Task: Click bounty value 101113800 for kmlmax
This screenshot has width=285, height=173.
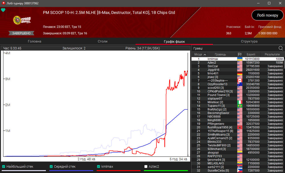Action: [252, 59]
